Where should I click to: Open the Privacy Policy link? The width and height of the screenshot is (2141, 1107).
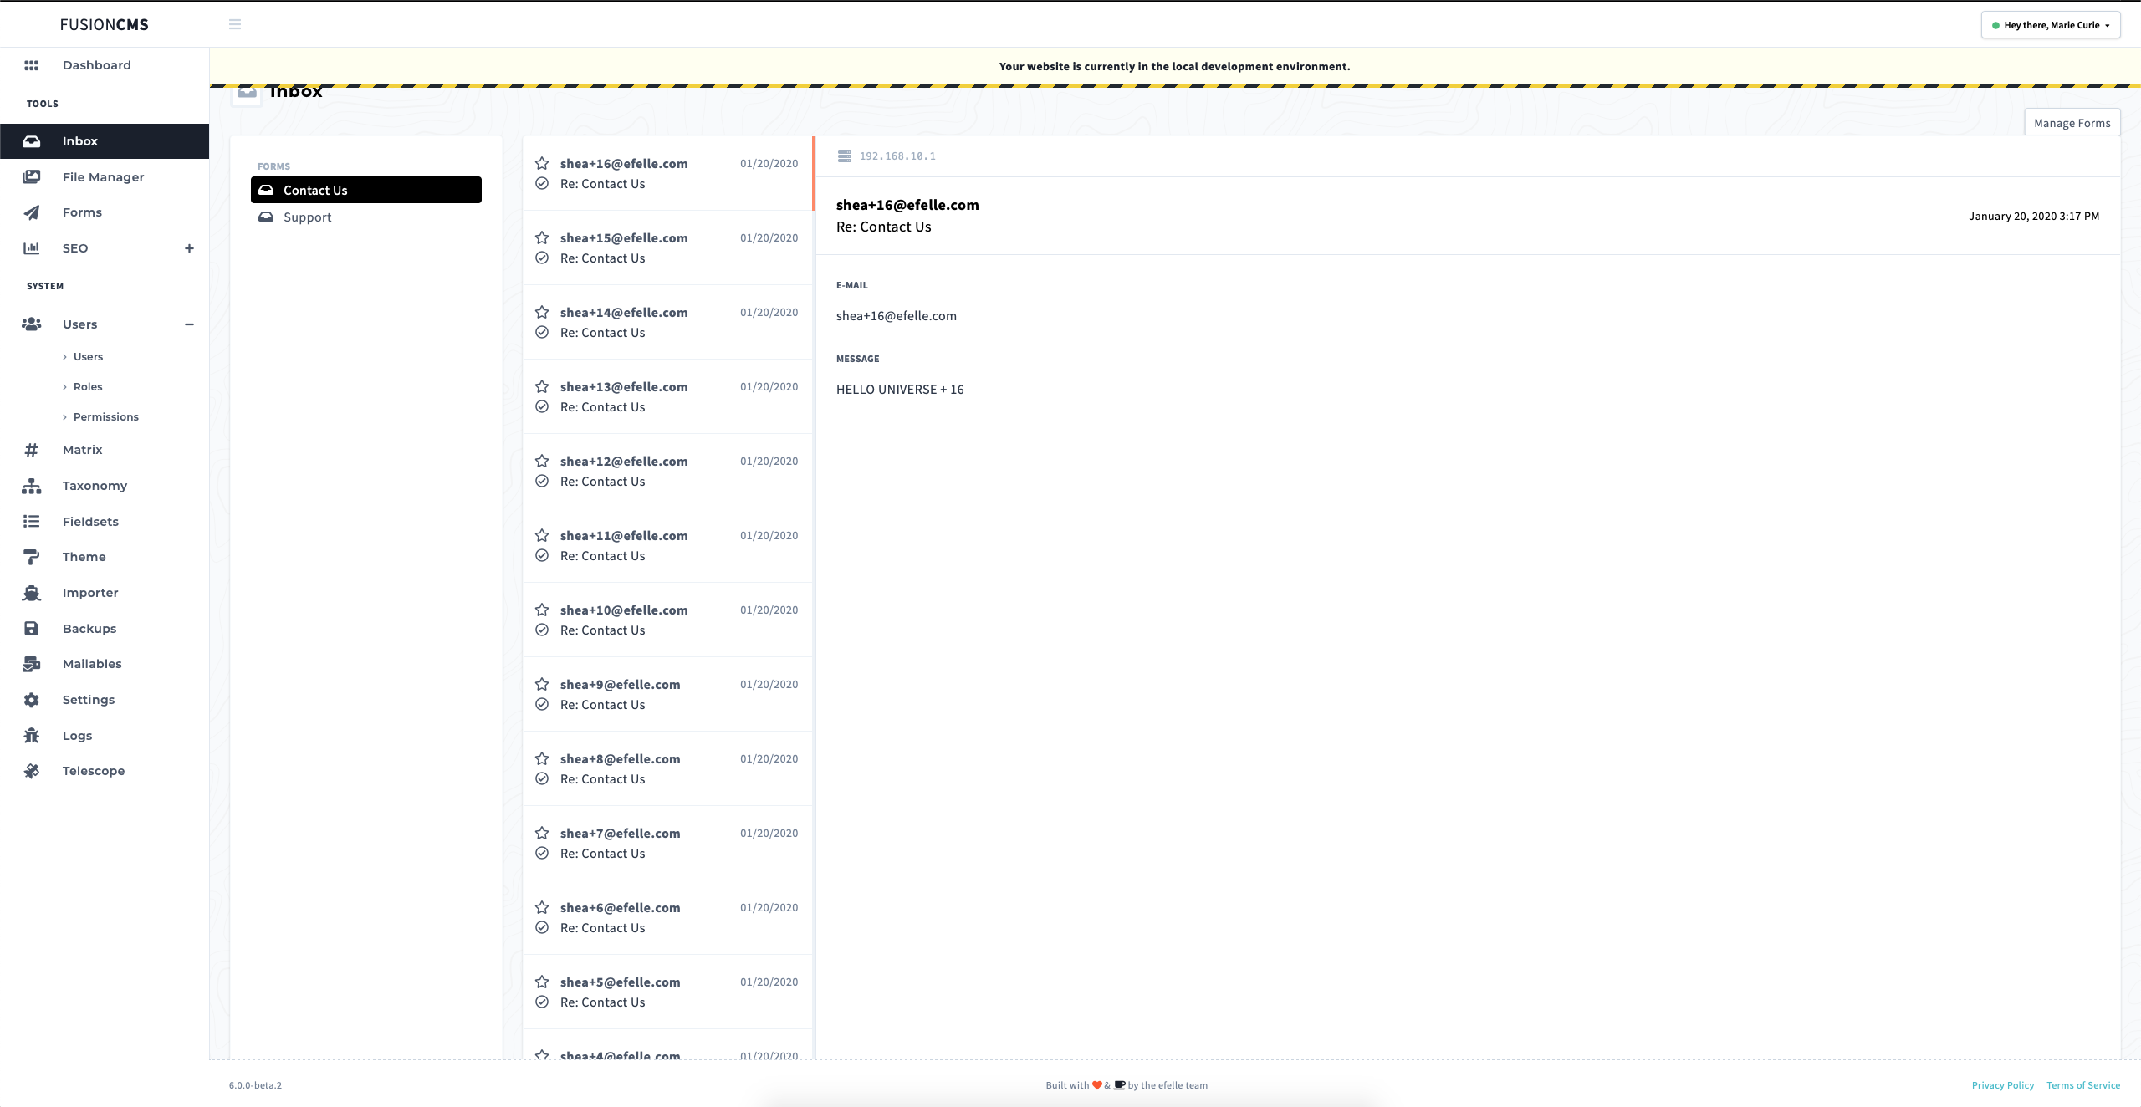pyautogui.click(x=2003, y=1085)
